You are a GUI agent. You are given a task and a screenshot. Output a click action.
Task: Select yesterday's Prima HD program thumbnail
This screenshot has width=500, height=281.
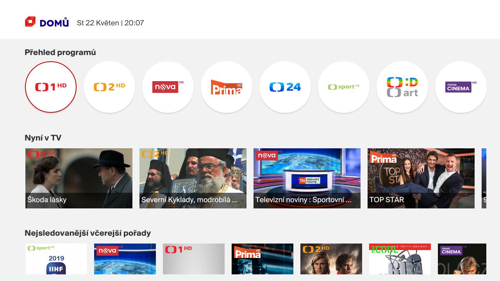pyautogui.click(x=262, y=259)
